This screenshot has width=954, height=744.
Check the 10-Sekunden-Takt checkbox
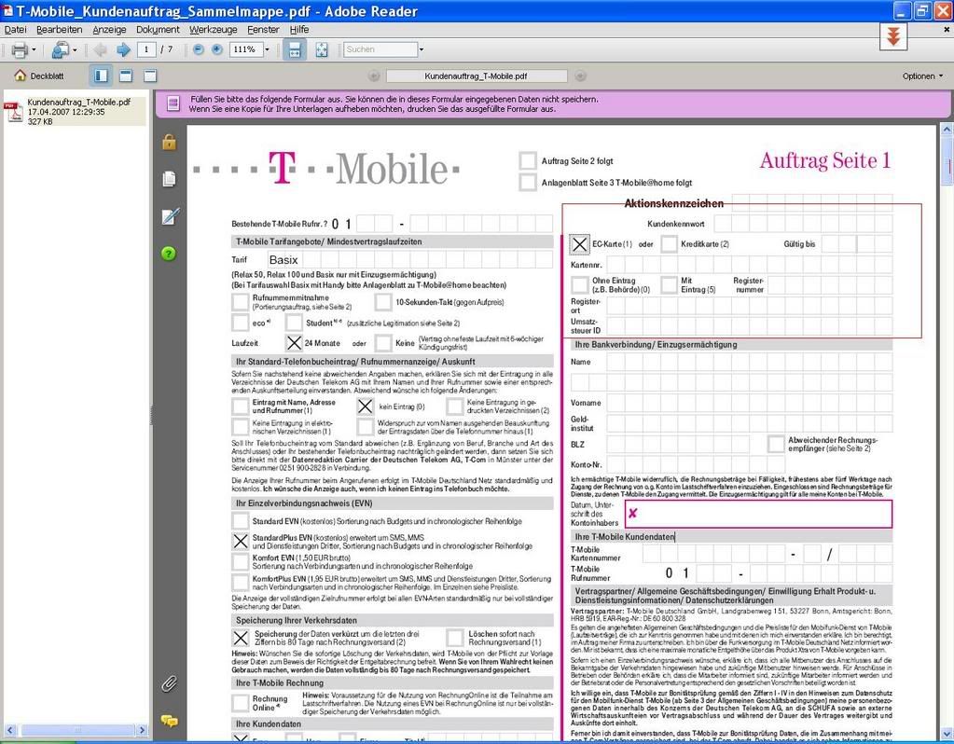383,302
